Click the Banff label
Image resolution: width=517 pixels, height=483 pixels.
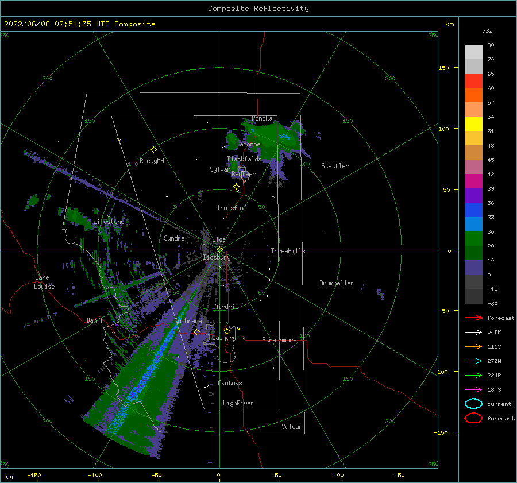[x=95, y=320]
